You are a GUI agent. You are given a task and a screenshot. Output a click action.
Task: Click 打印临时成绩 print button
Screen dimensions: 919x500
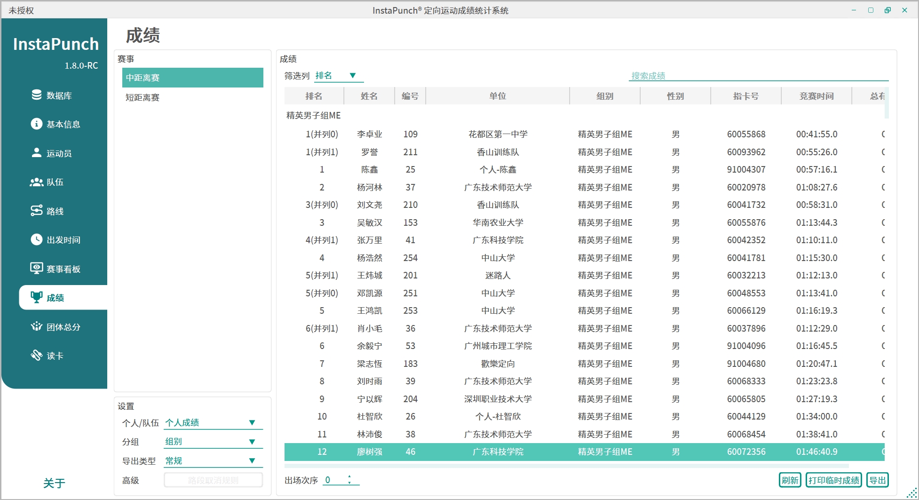click(x=833, y=480)
